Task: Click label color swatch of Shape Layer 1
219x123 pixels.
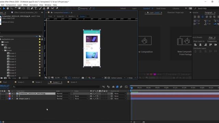Action: (10, 99)
